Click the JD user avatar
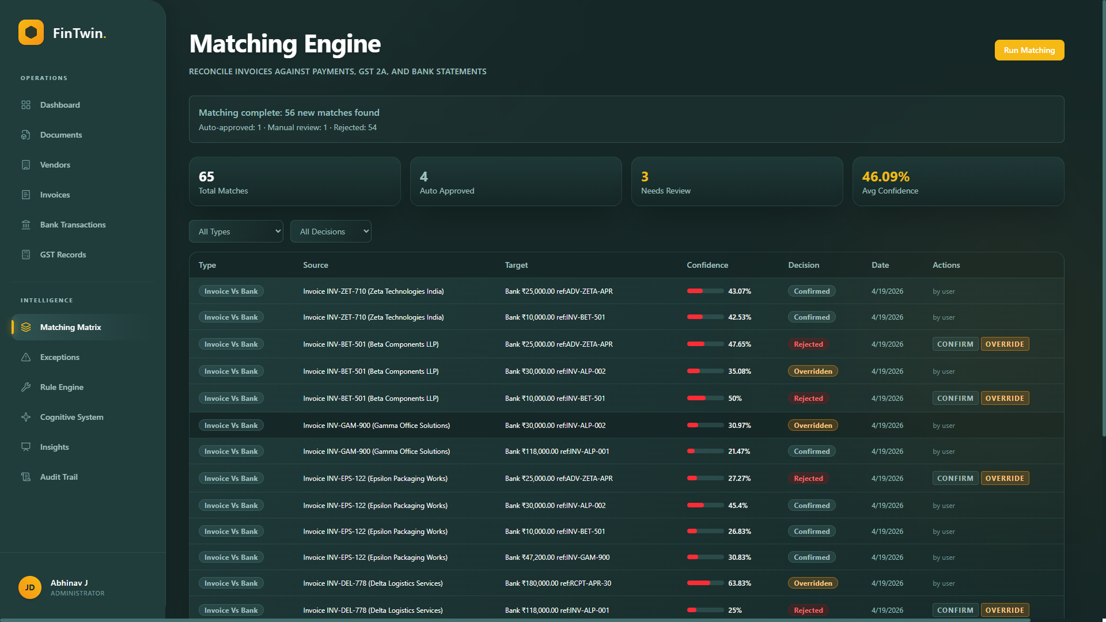The image size is (1106, 622). 30,587
